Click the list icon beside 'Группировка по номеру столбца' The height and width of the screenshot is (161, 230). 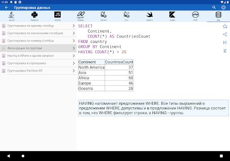click(x=4, y=41)
